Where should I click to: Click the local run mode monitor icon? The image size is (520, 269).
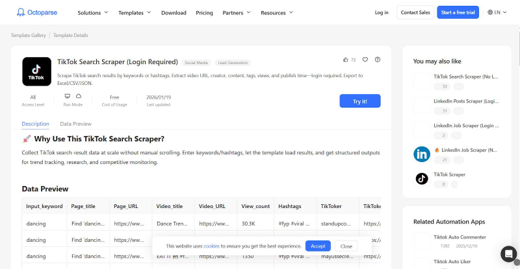click(68, 96)
